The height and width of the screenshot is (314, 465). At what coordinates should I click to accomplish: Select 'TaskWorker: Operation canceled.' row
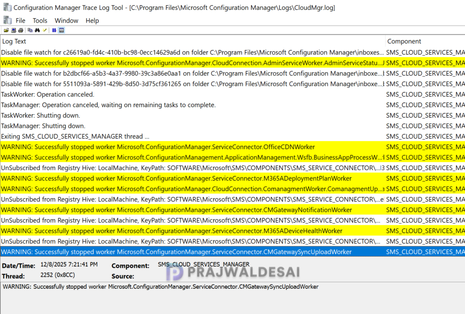232,94
